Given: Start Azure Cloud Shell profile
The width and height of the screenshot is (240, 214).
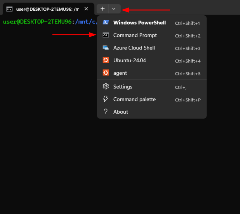Looking at the screenshot, I should click(x=152, y=48).
